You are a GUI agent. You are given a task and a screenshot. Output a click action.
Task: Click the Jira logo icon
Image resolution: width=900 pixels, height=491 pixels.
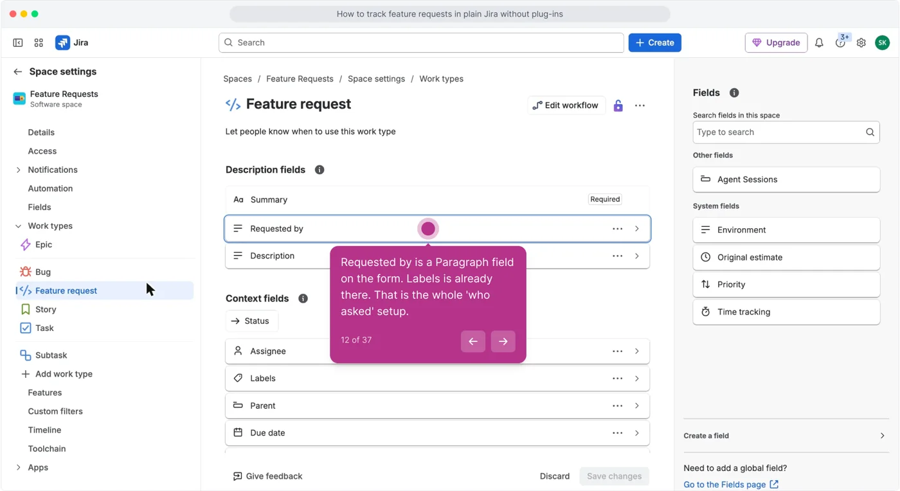(62, 42)
